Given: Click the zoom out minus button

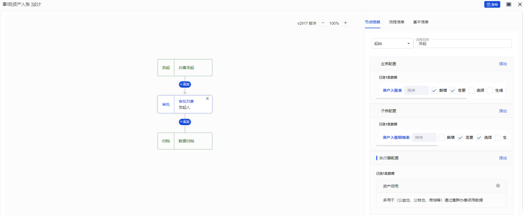Looking at the screenshot, I should 323,23.
